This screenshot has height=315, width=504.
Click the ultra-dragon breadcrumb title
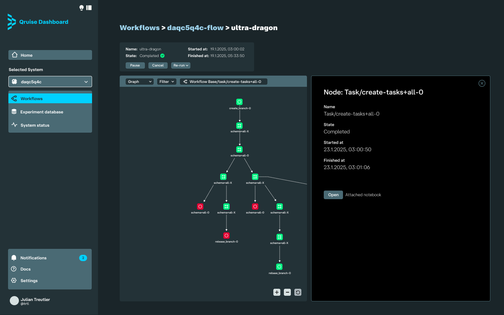point(254,28)
